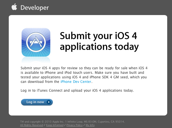Viewport: 172px width, 128px height.
Task: Open the iPhone Dev Center link
Action: coord(76,82)
